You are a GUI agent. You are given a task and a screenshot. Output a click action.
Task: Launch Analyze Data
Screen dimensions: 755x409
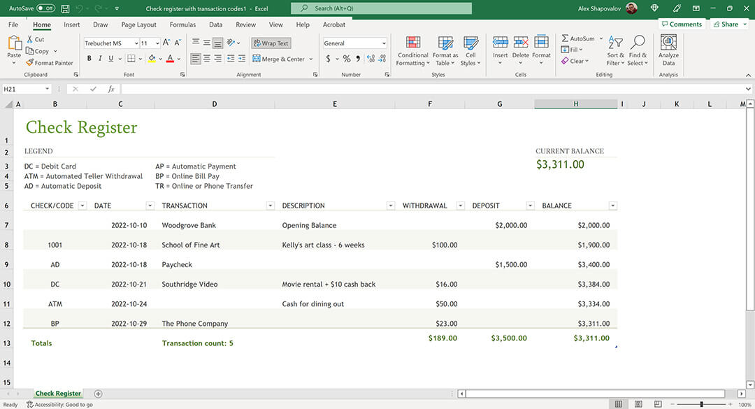(668, 51)
